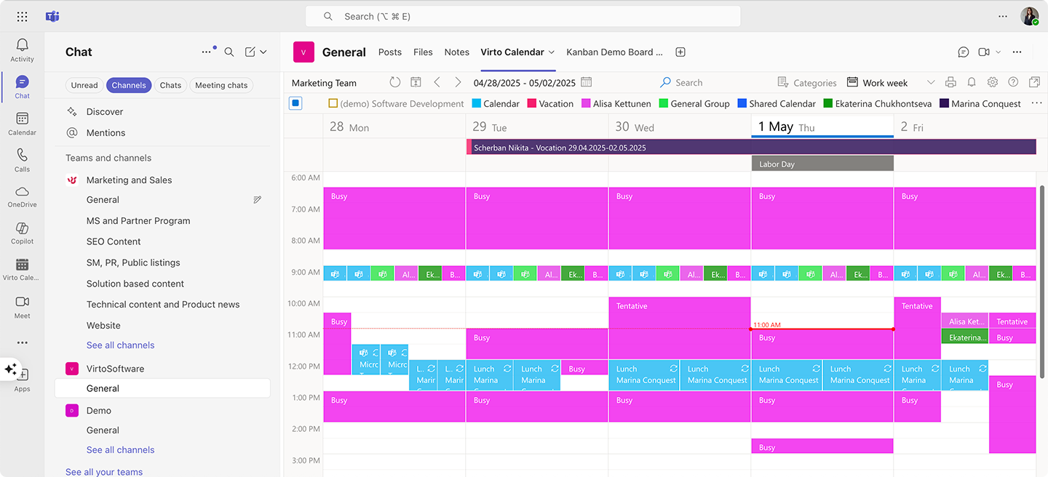Image resolution: width=1048 pixels, height=477 pixels.
Task: Open the Kanban Demo Board tab
Action: (615, 52)
